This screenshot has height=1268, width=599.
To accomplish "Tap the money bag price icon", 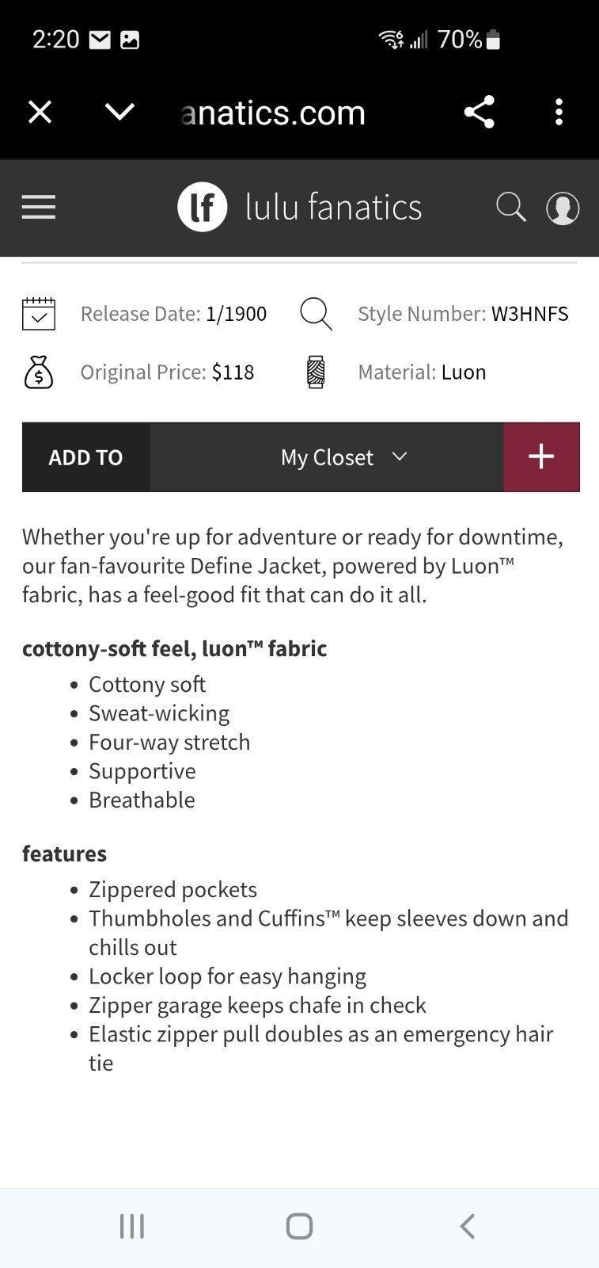I will coord(38,372).
